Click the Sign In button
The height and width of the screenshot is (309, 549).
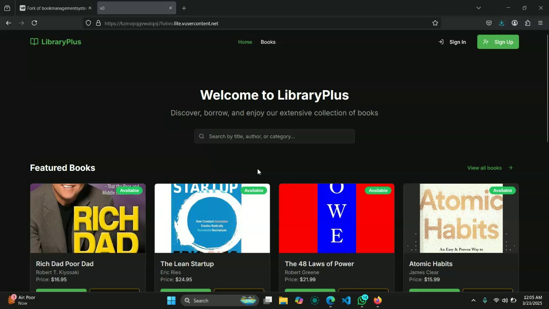pyautogui.click(x=452, y=42)
